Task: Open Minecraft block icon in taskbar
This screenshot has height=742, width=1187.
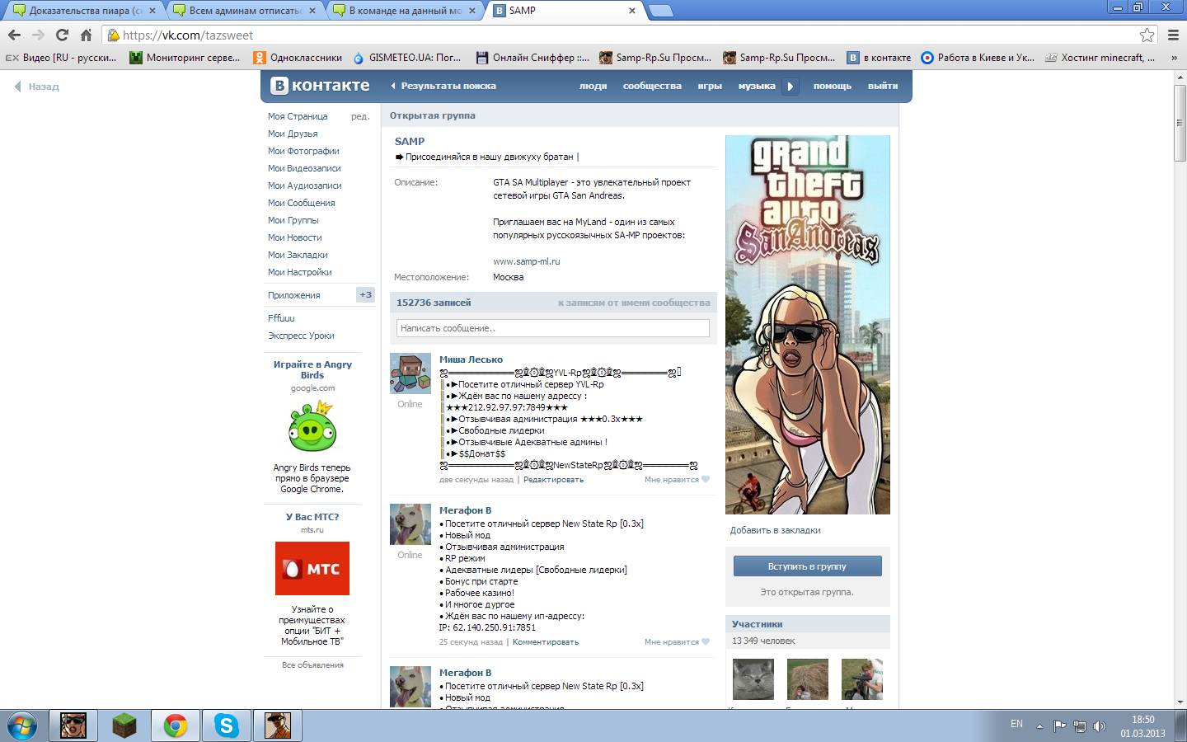Action: tap(124, 726)
